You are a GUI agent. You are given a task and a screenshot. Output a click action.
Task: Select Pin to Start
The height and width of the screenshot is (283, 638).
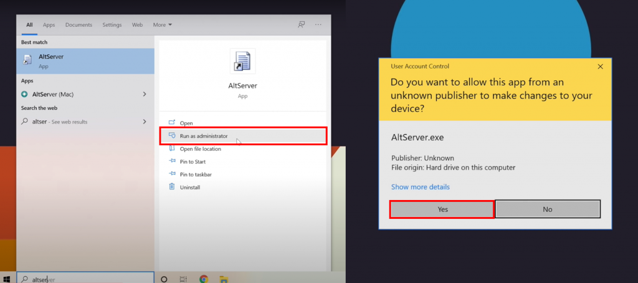coord(242,161)
